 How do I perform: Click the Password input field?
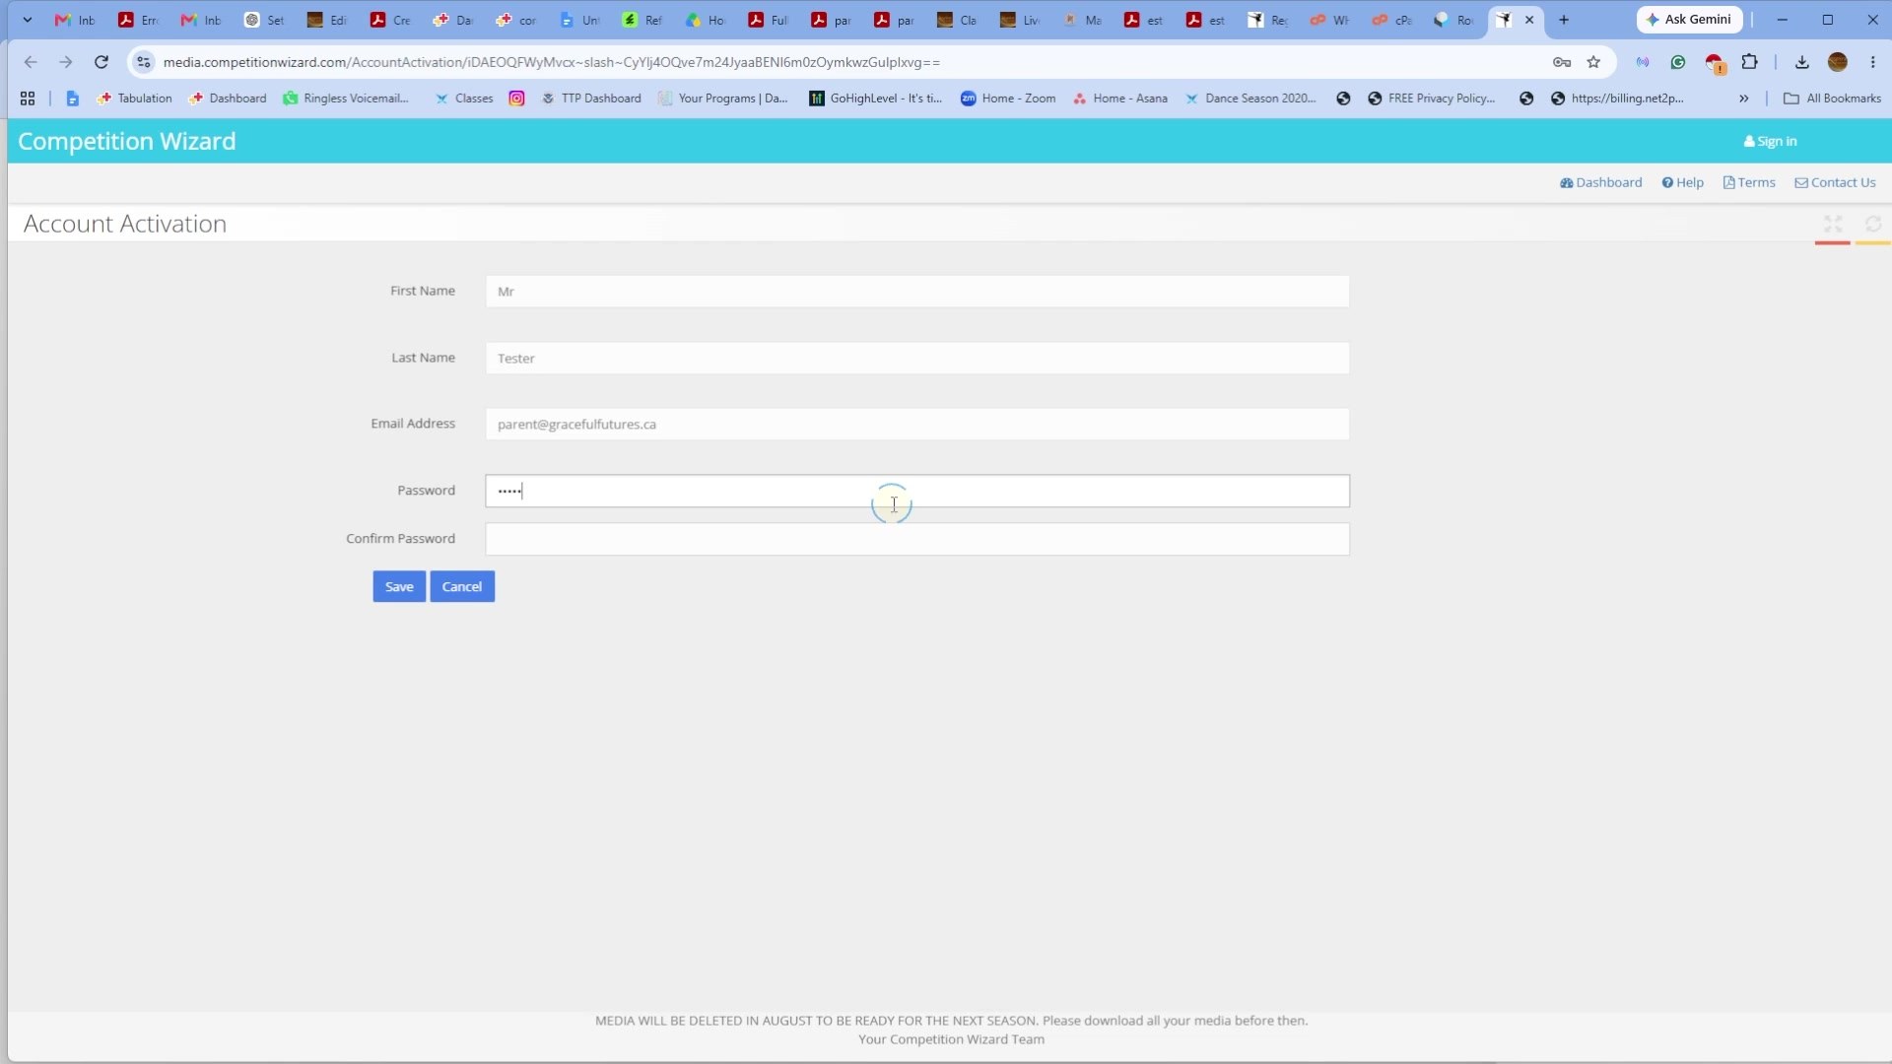coord(917,491)
